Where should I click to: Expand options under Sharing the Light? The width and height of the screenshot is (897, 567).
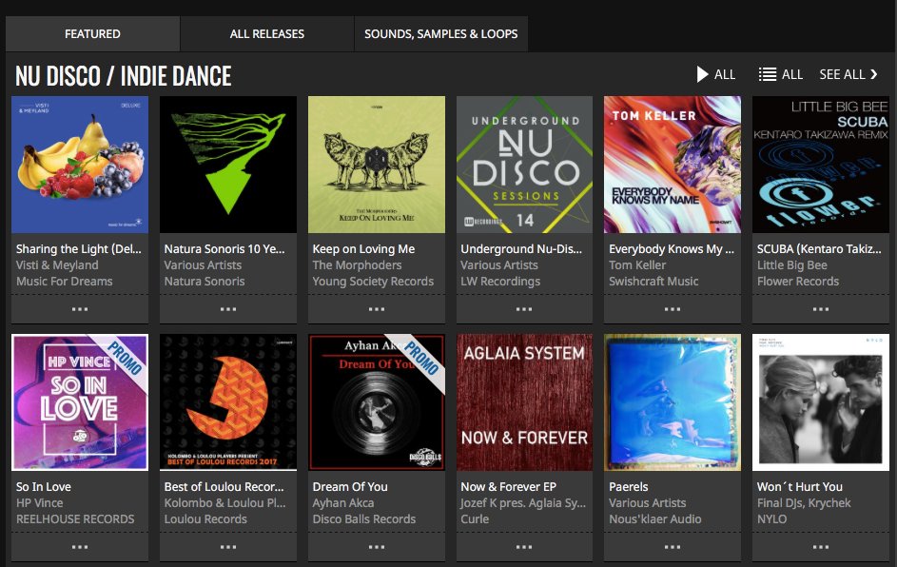[80, 309]
